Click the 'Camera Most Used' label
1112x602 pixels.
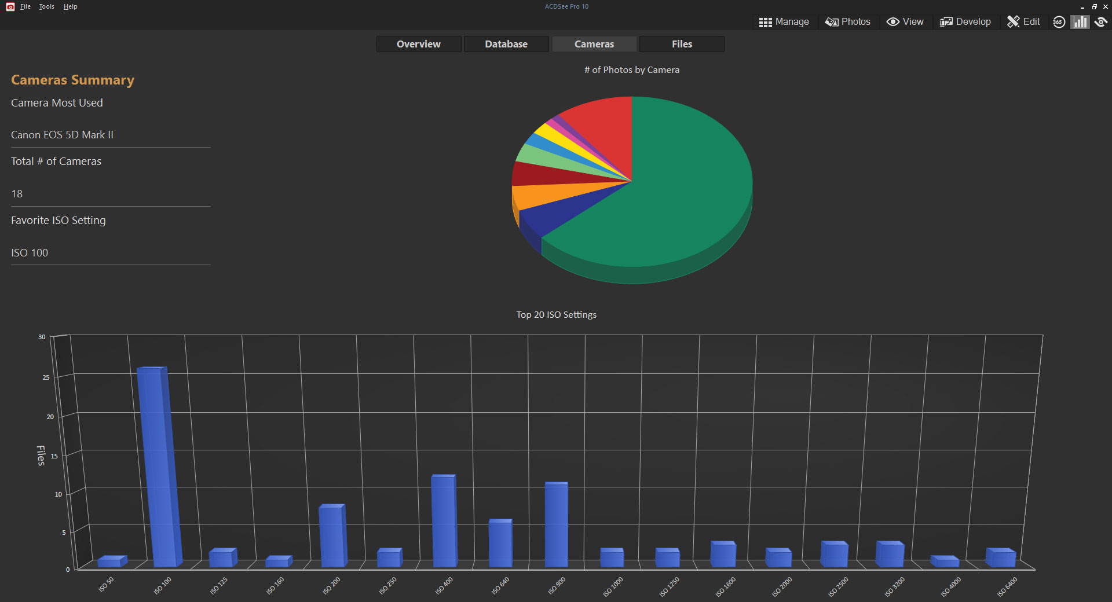coord(57,103)
